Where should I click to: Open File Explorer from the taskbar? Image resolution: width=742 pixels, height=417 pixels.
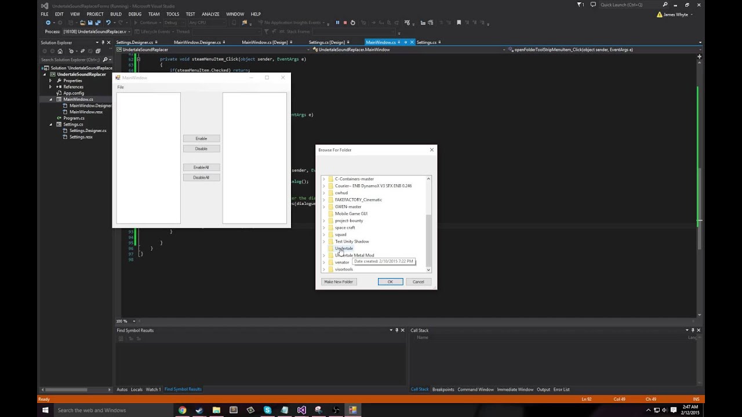tap(216, 410)
